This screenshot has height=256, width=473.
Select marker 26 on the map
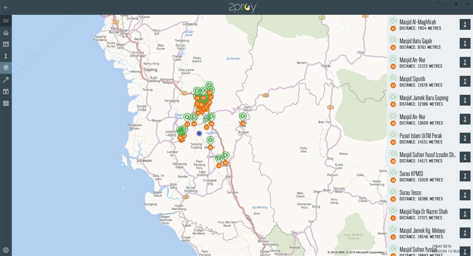219,166
